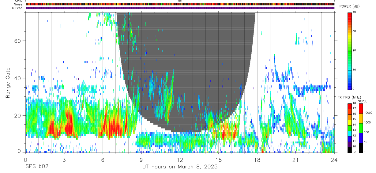This screenshot has height=173, width=376.
Task: Pick the purple 10 MHz swatch in TX FRQ legend
Action: click(x=349, y=144)
